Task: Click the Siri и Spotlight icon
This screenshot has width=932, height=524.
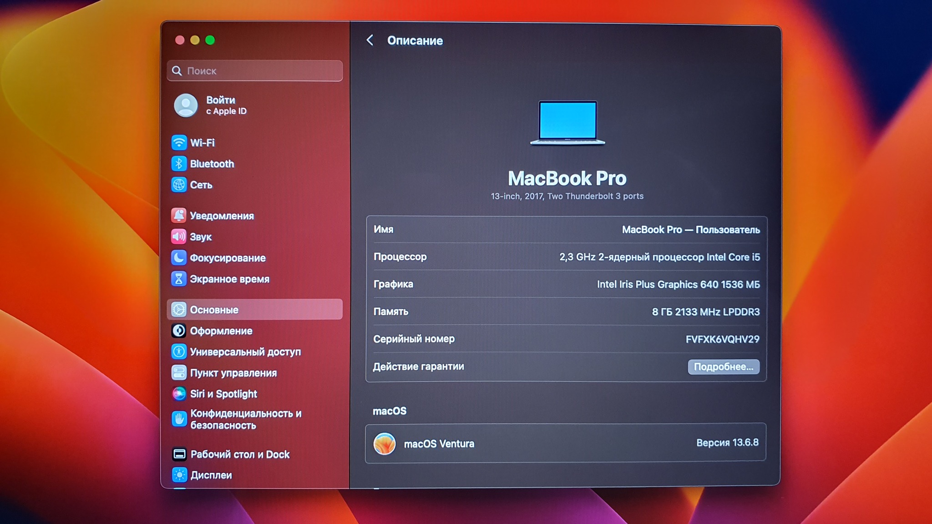Action: pyautogui.click(x=179, y=394)
